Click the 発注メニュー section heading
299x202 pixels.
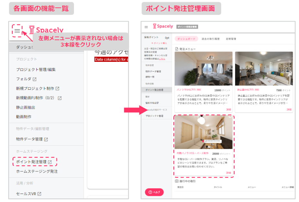pos(187,49)
